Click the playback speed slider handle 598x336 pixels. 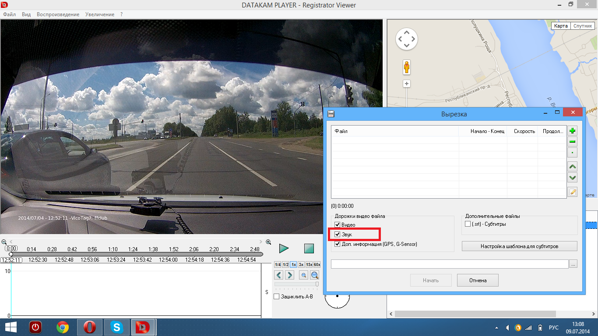(317, 284)
